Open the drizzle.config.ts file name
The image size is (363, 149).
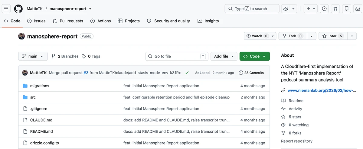coord(44,143)
